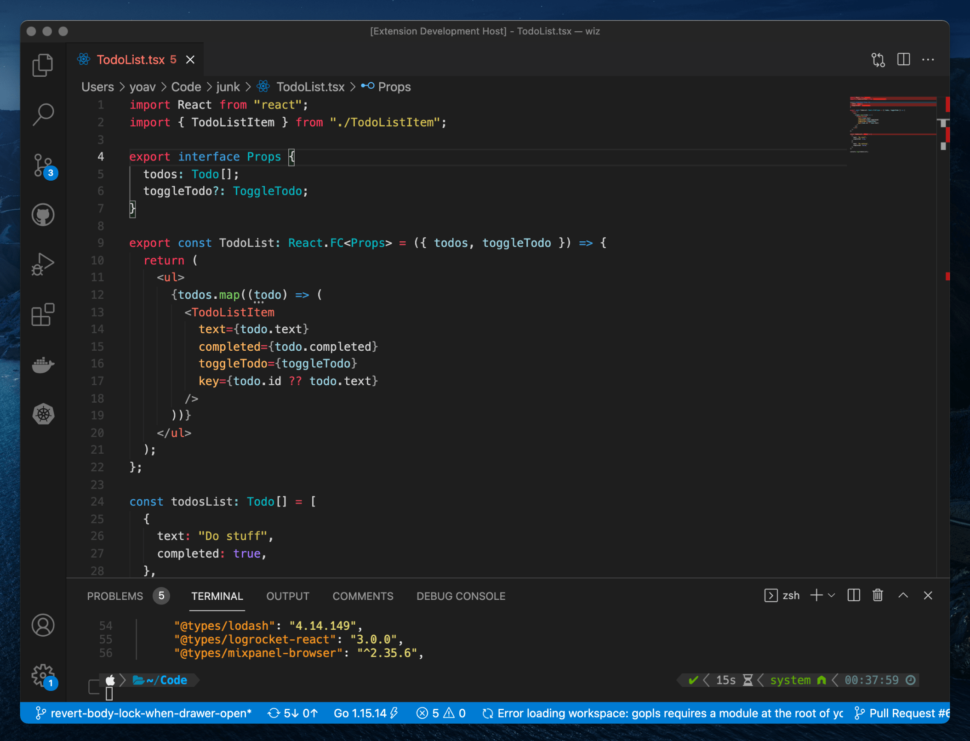Click the Open Changes compare icon
Screen dimensions: 970x741
pyautogui.click(x=878, y=60)
